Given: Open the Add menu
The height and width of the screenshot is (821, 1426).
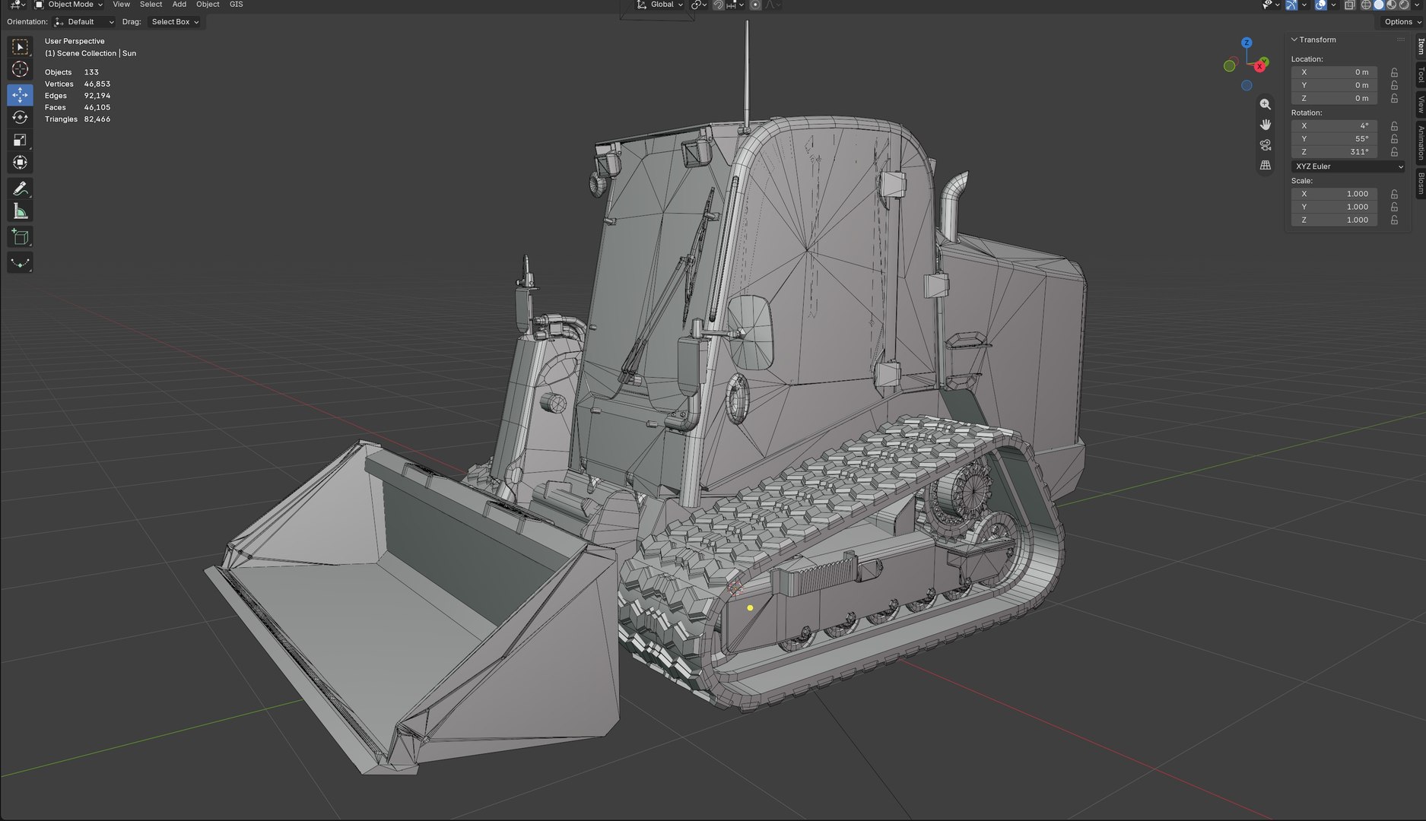Looking at the screenshot, I should pyautogui.click(x=179, y=5).
